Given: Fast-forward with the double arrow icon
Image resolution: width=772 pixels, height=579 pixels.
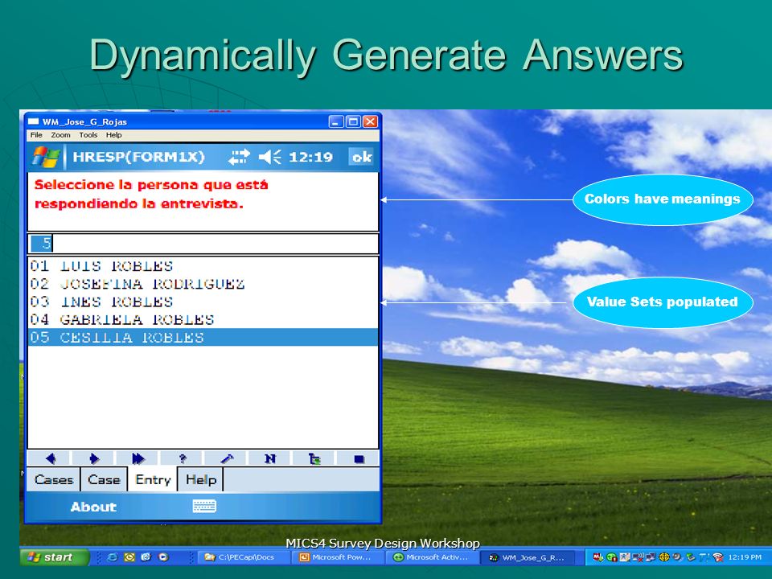Looking at the screenshot, I should [x=138, y=459].
